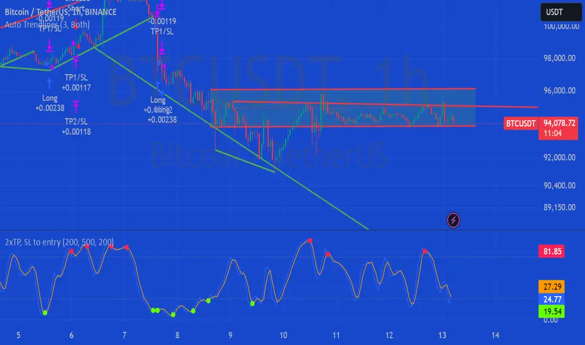Click the lowest green oscillator dot before date 8
The image size is (585, 345).
[x=173, y=315]
